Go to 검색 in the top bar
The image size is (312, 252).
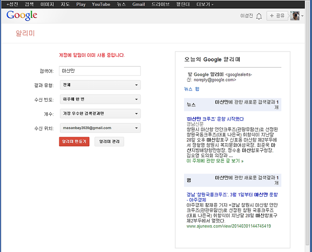(29, 4)
